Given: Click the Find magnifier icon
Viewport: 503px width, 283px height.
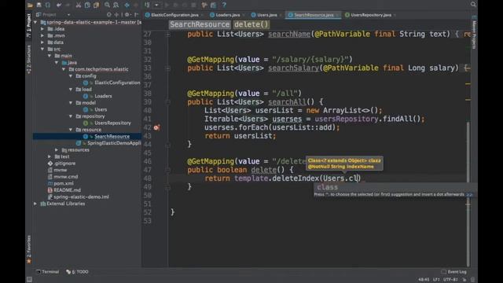Looking at the screenshot, I should point(107,5).
